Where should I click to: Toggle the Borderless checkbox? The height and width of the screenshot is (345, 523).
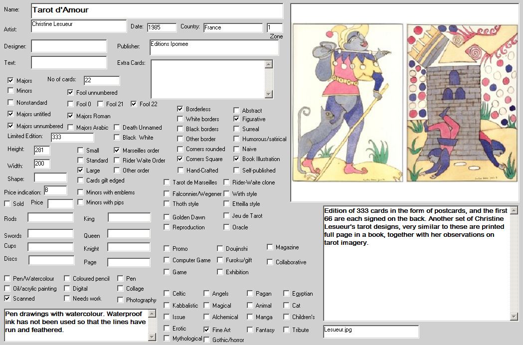point(180,109)
